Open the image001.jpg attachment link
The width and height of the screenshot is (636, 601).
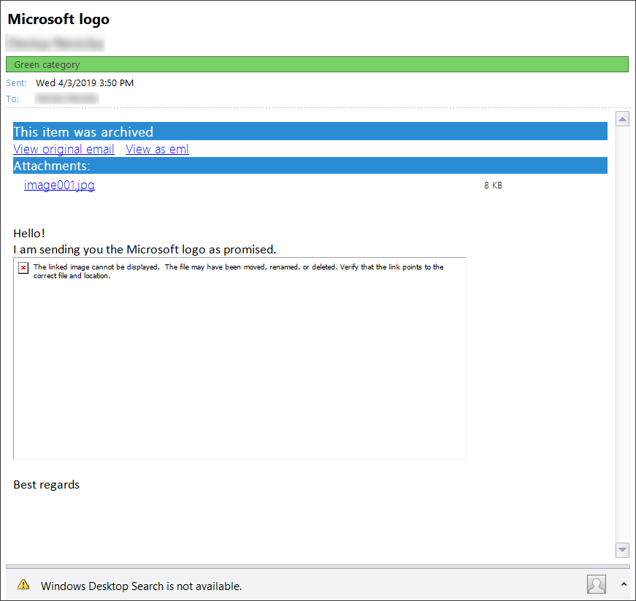click(x=59, y=185)
